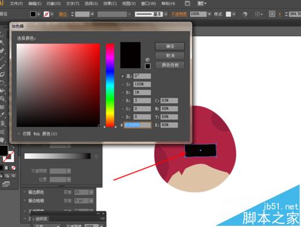Expand the stroke weight dropdown arrow

[x=92, y=14]
